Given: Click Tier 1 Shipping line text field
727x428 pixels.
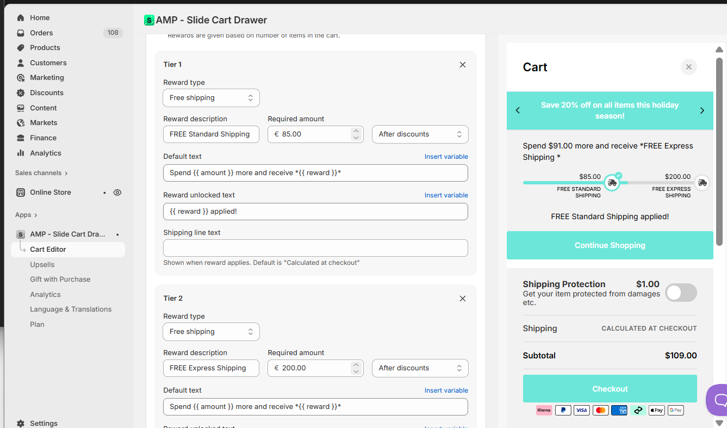Looking at the screenshot, I should (x=315, y=248).
